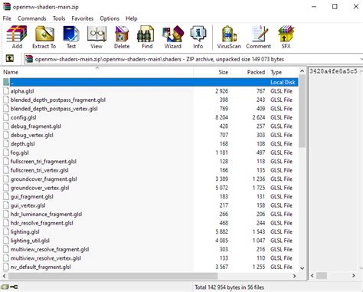Open the Favorites menu
This screenshot has width=363, height=292.
click(x=82, y=18)
